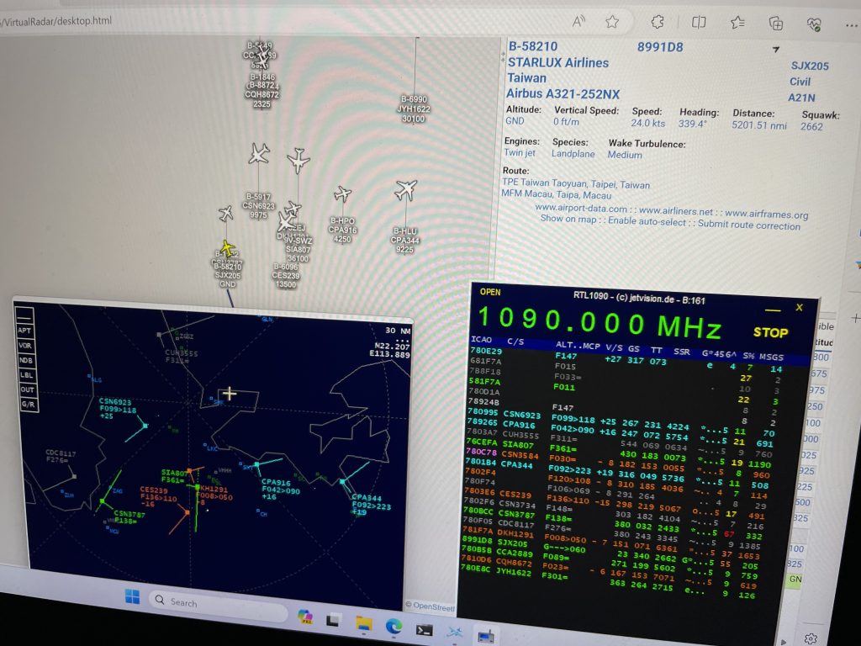Open RTL1090 receiver icon on taskbar
The width and height of the screenshot is (861, 646).
[x=486, y=636]
